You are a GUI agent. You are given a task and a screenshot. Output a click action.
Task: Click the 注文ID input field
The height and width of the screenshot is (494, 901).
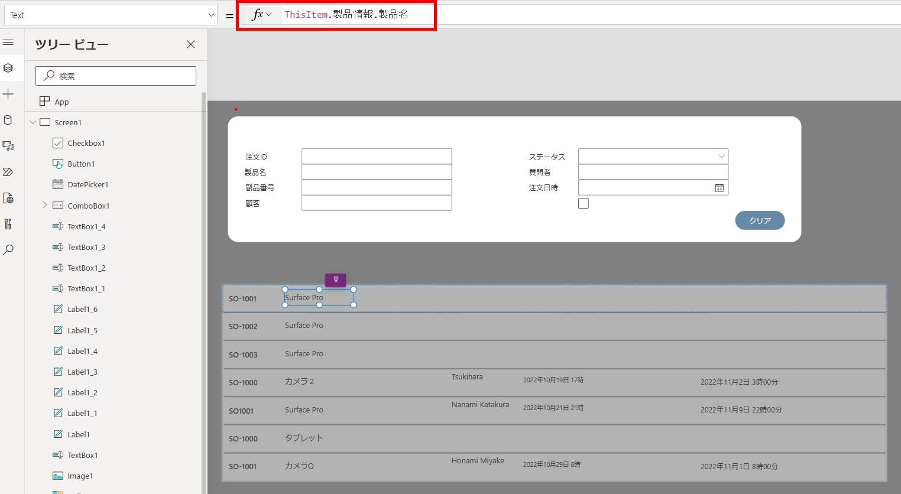click(x=377, y=156)
